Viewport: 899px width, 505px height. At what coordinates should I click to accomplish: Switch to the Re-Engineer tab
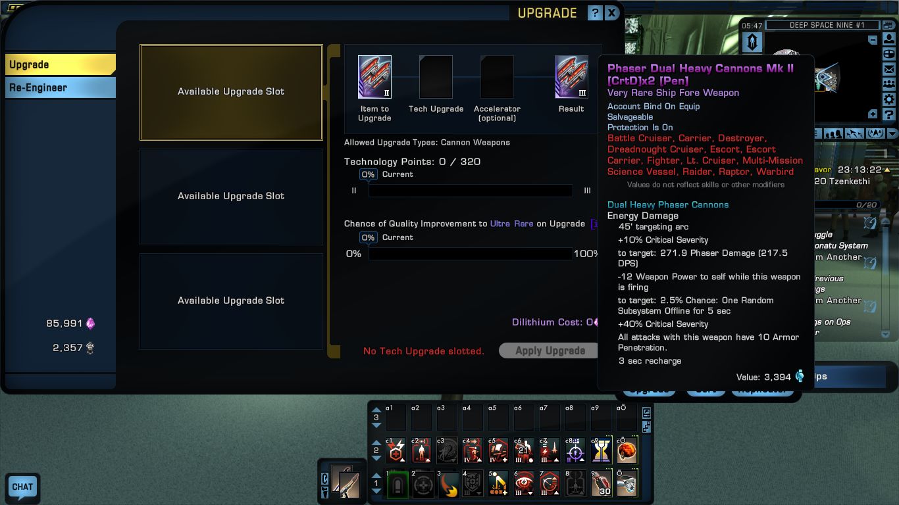[61, 87]
